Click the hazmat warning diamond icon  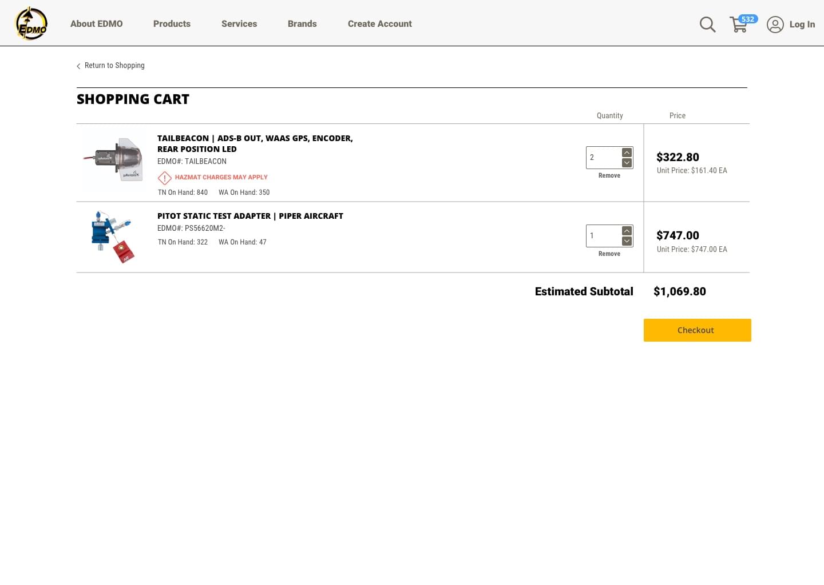tap(165, 178)
